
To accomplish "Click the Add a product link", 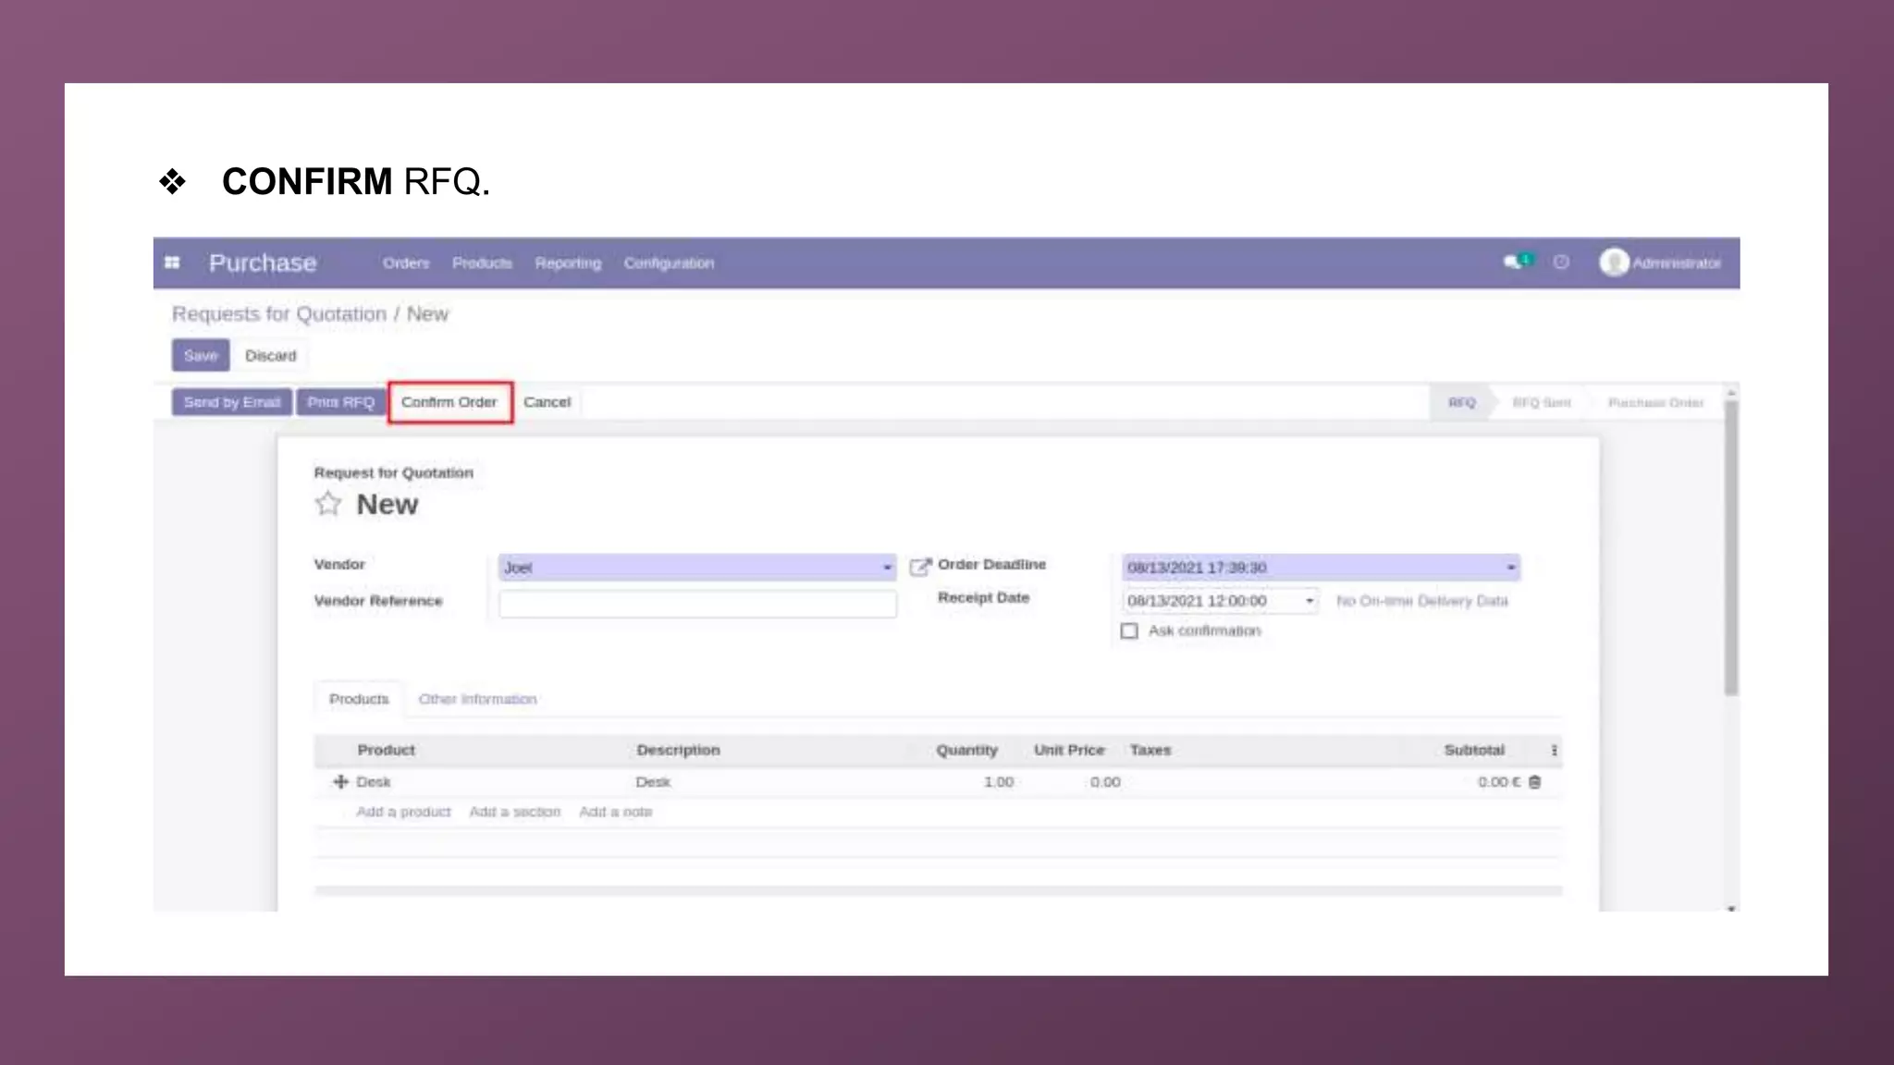I will pos(403,812).
